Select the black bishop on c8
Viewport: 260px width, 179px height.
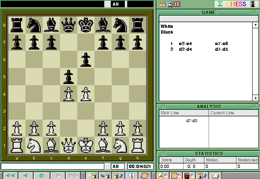click(x=51, y=25)
